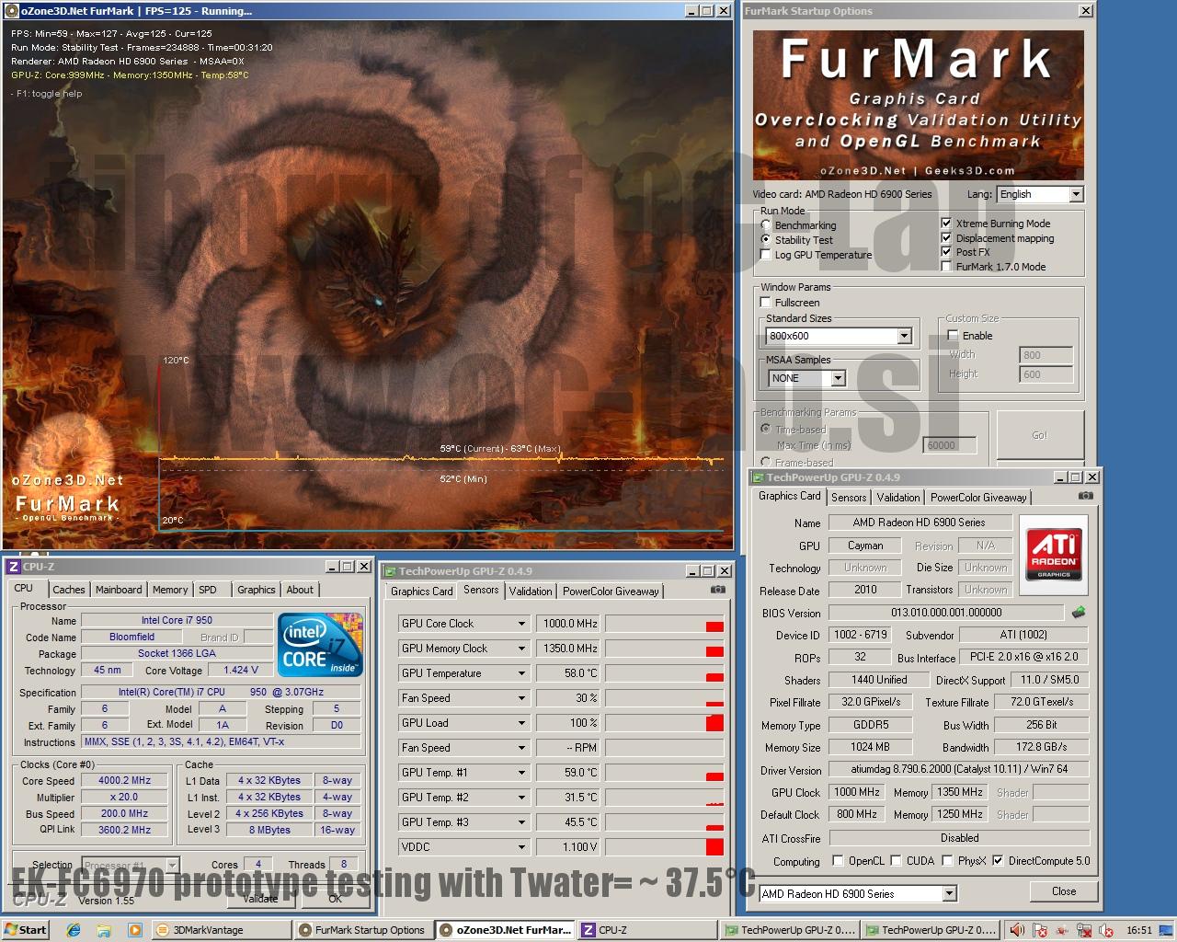Go to the SPD tab in CPU-Z
This screenshot has height=942, width=1177.
pyautogui.click(x=208, y=590)
